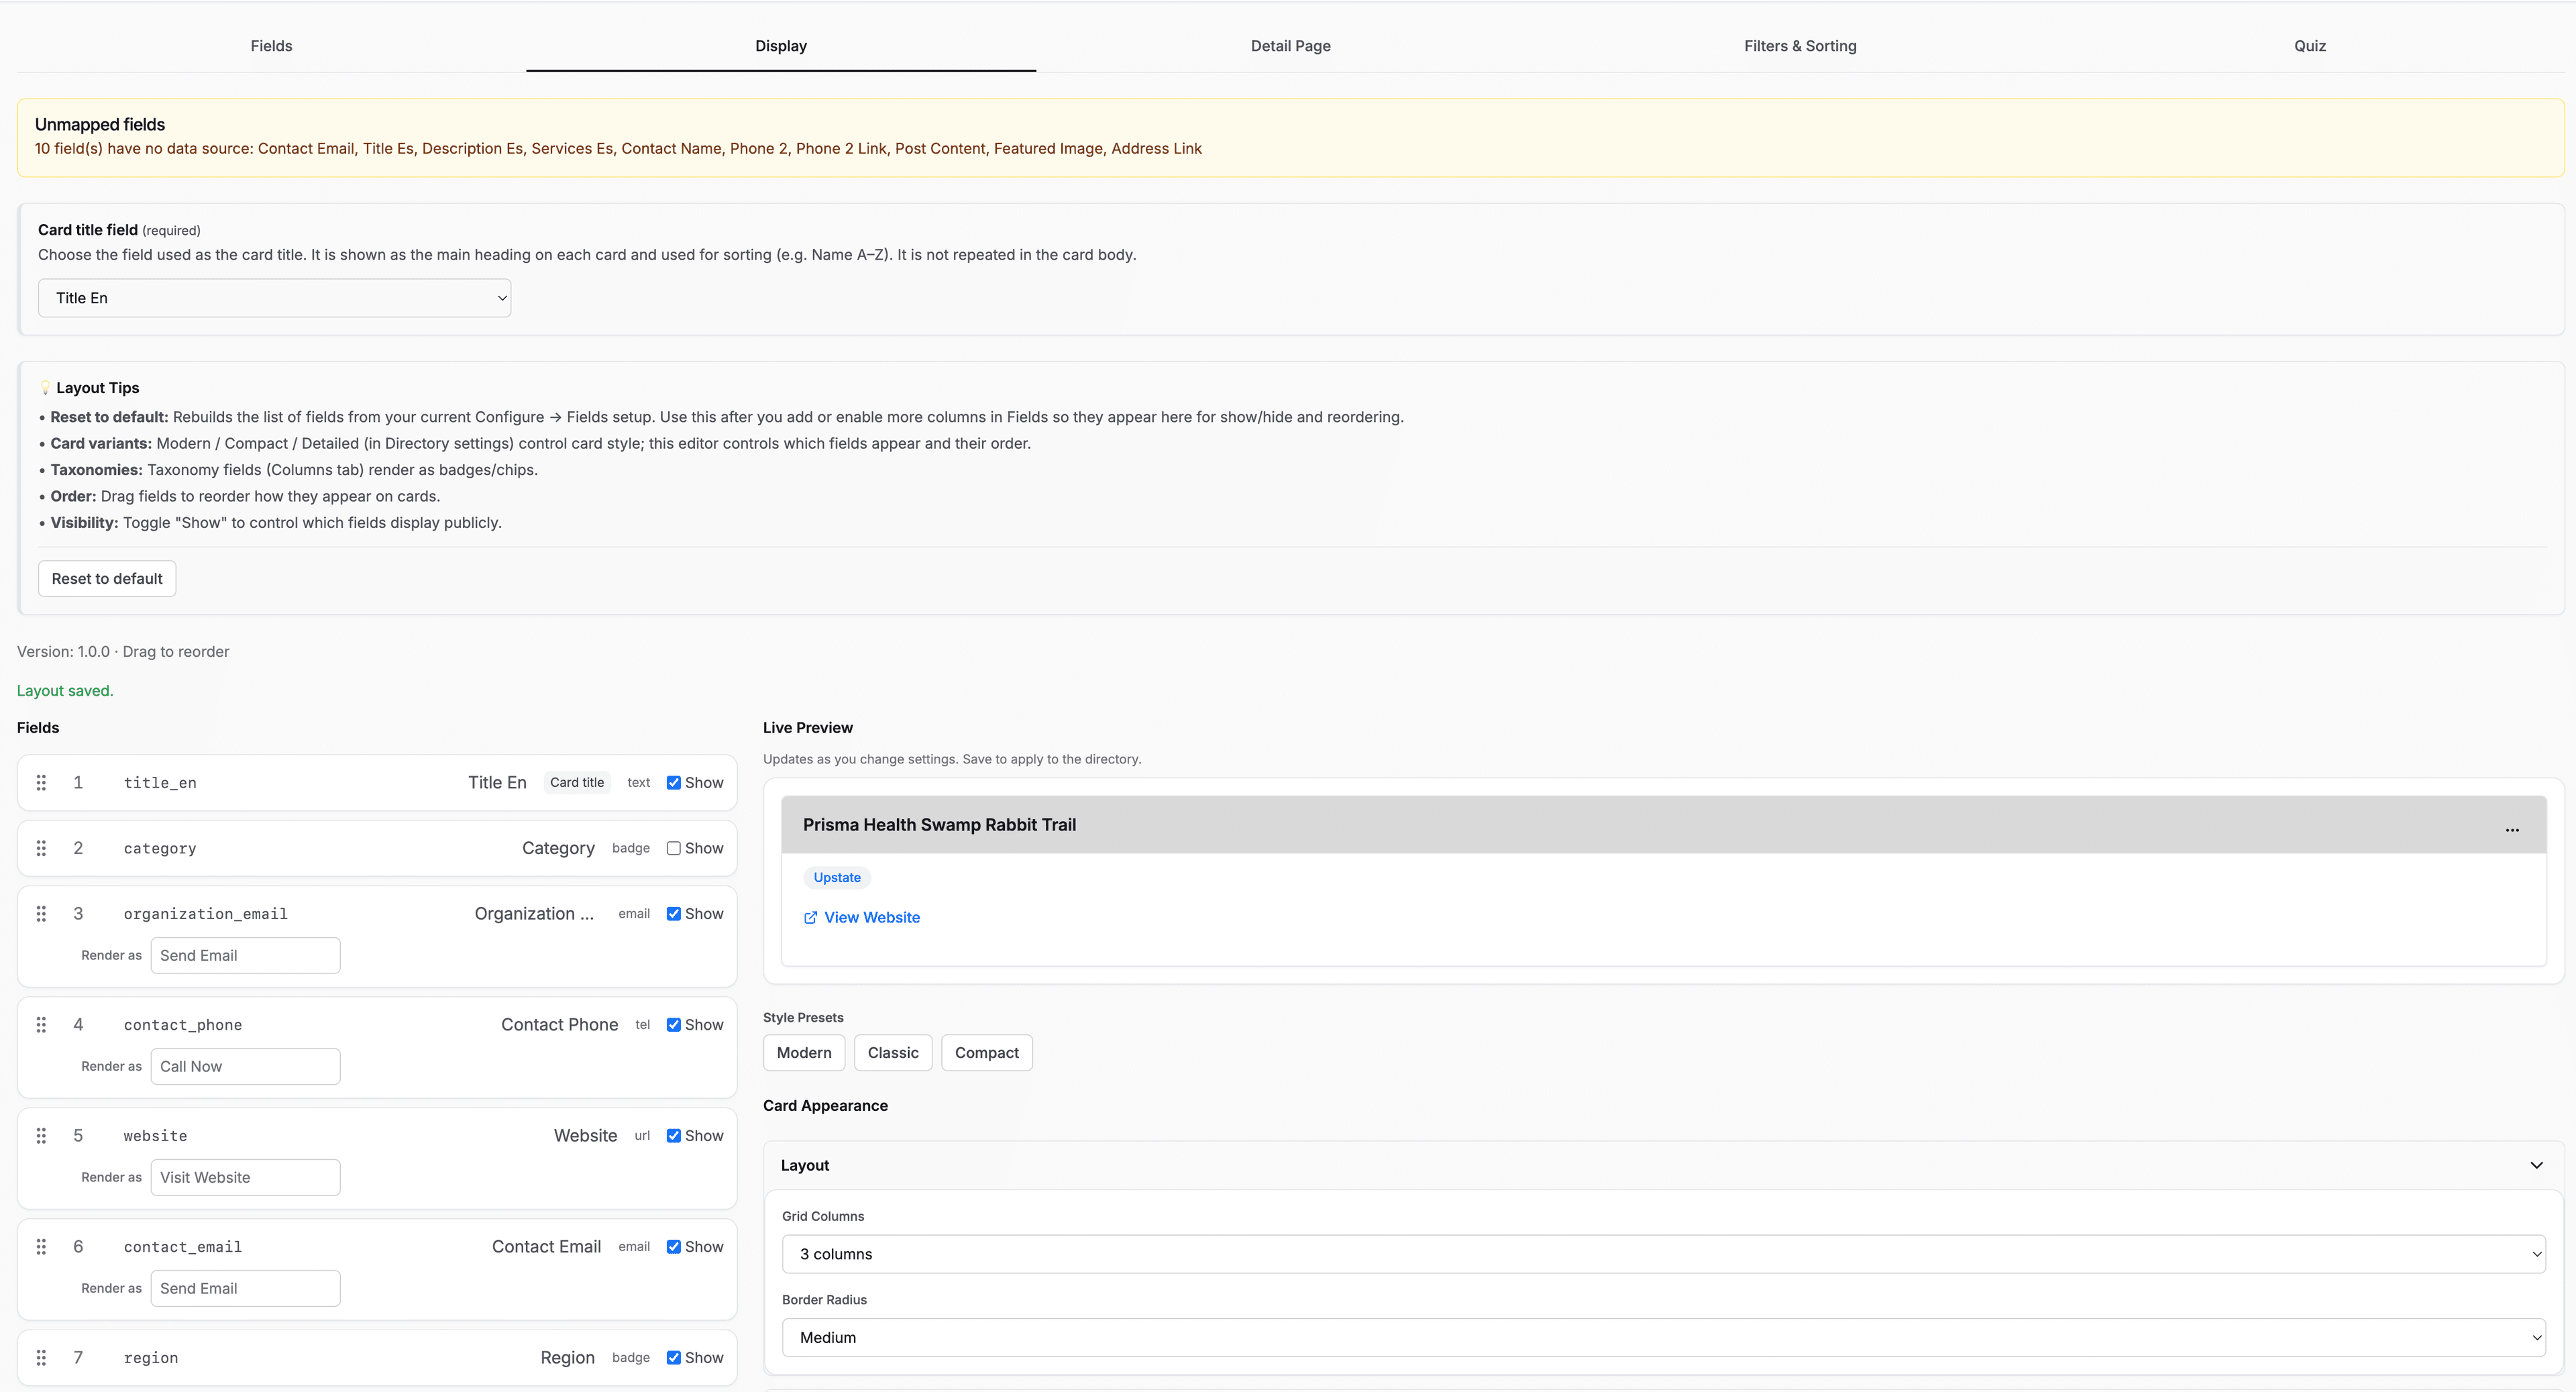Image resolution: width=2576 pixels, height=1392 pixels.
Task: Switch to the Detail Page tab
Action: pyautogui.click(x=1290, y=46)
